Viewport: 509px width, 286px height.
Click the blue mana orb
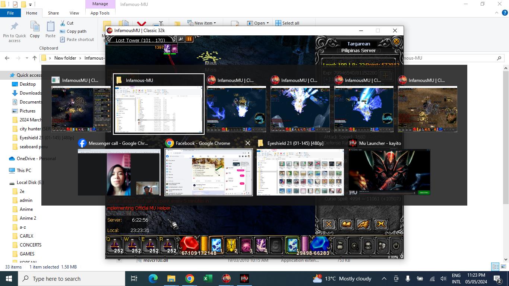(x=320, y=244)
